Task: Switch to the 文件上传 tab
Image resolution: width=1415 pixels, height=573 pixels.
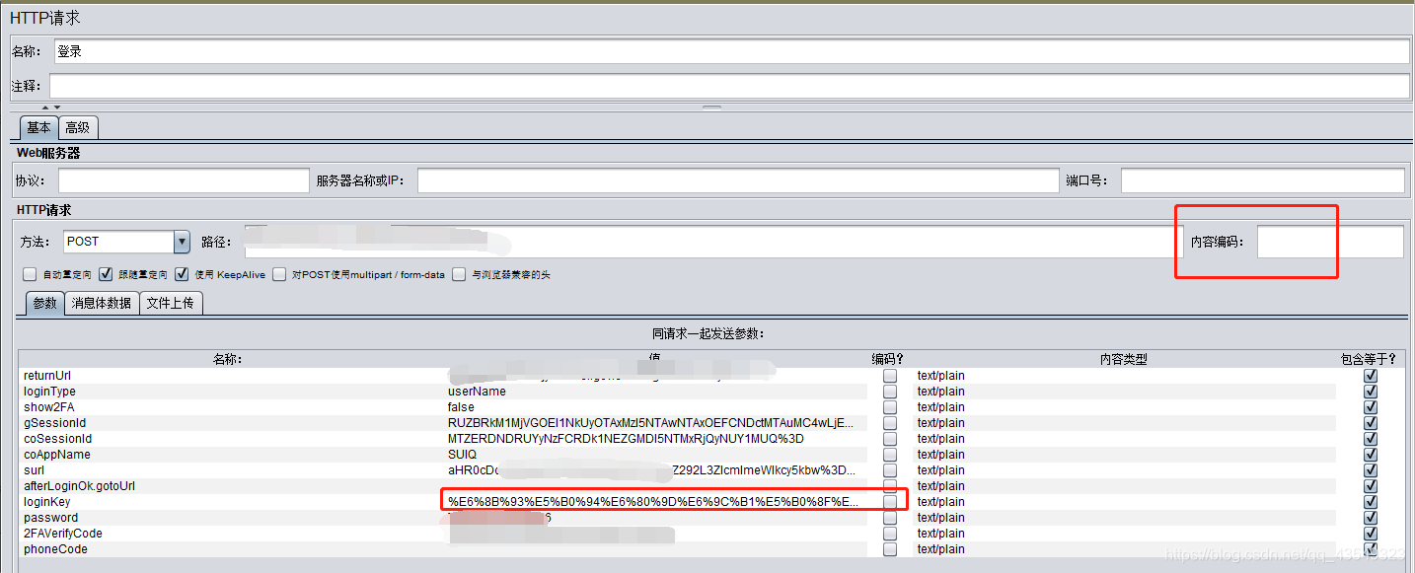Action: pyautogui.click(x=171, y=303)
